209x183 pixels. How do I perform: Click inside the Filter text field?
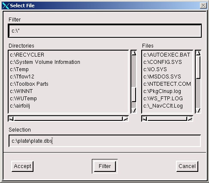(x=105, y=31)
